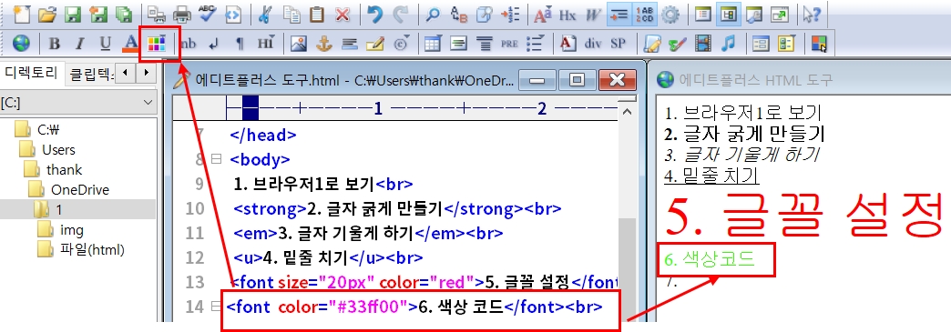Toggle the Hx hex viewer

(568, 15)
